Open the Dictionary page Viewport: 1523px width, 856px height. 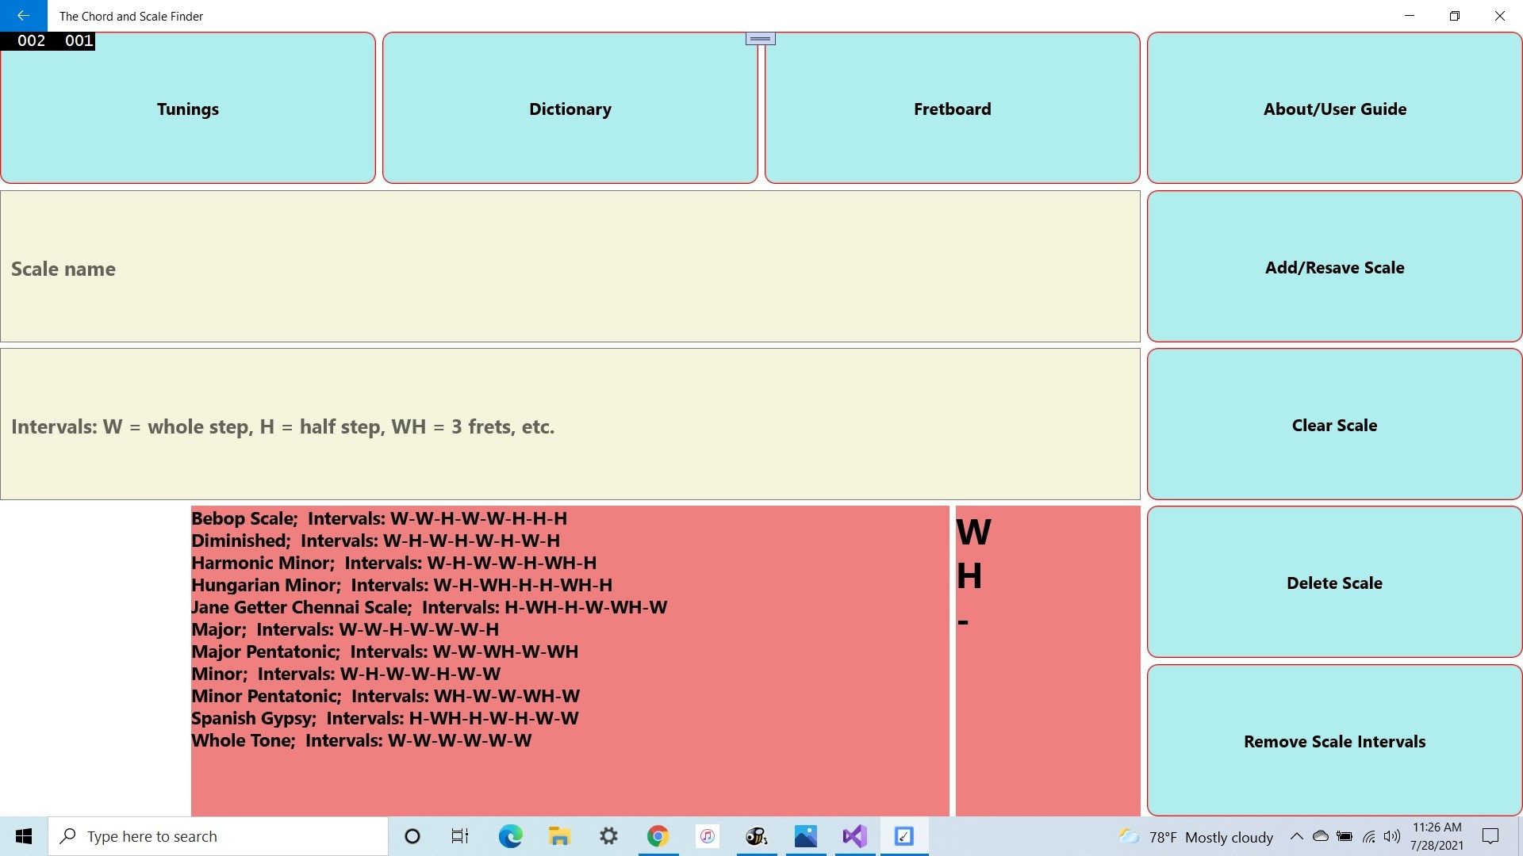coord(570,108)
